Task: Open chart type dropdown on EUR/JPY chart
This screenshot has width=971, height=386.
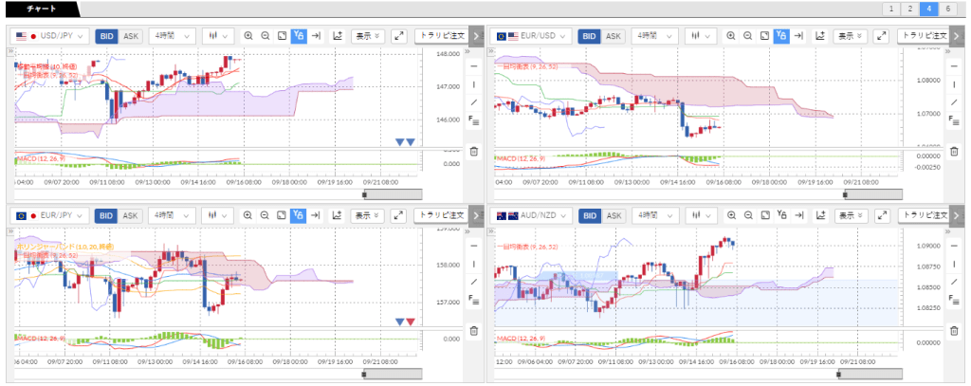Action: 218,215
